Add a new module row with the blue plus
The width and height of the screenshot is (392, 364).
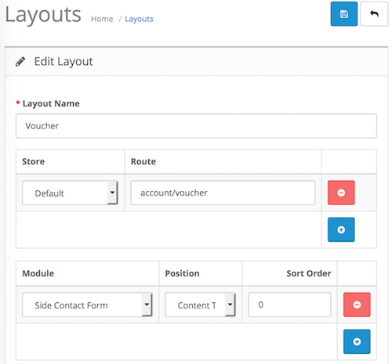click(x=357, y=341)
